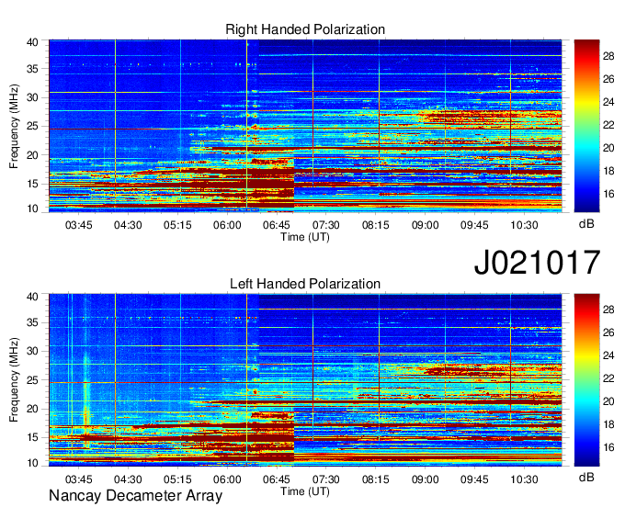
Task: Select the dB unit label of Left Handed colorbar
Action: 586,478
